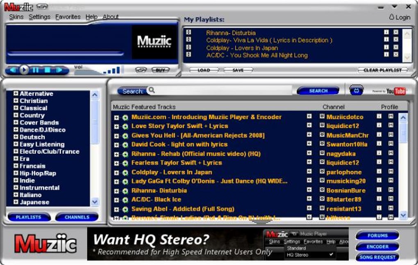Open the About menu
This screenshot has width=418, height=265.
tap(111, 17)
